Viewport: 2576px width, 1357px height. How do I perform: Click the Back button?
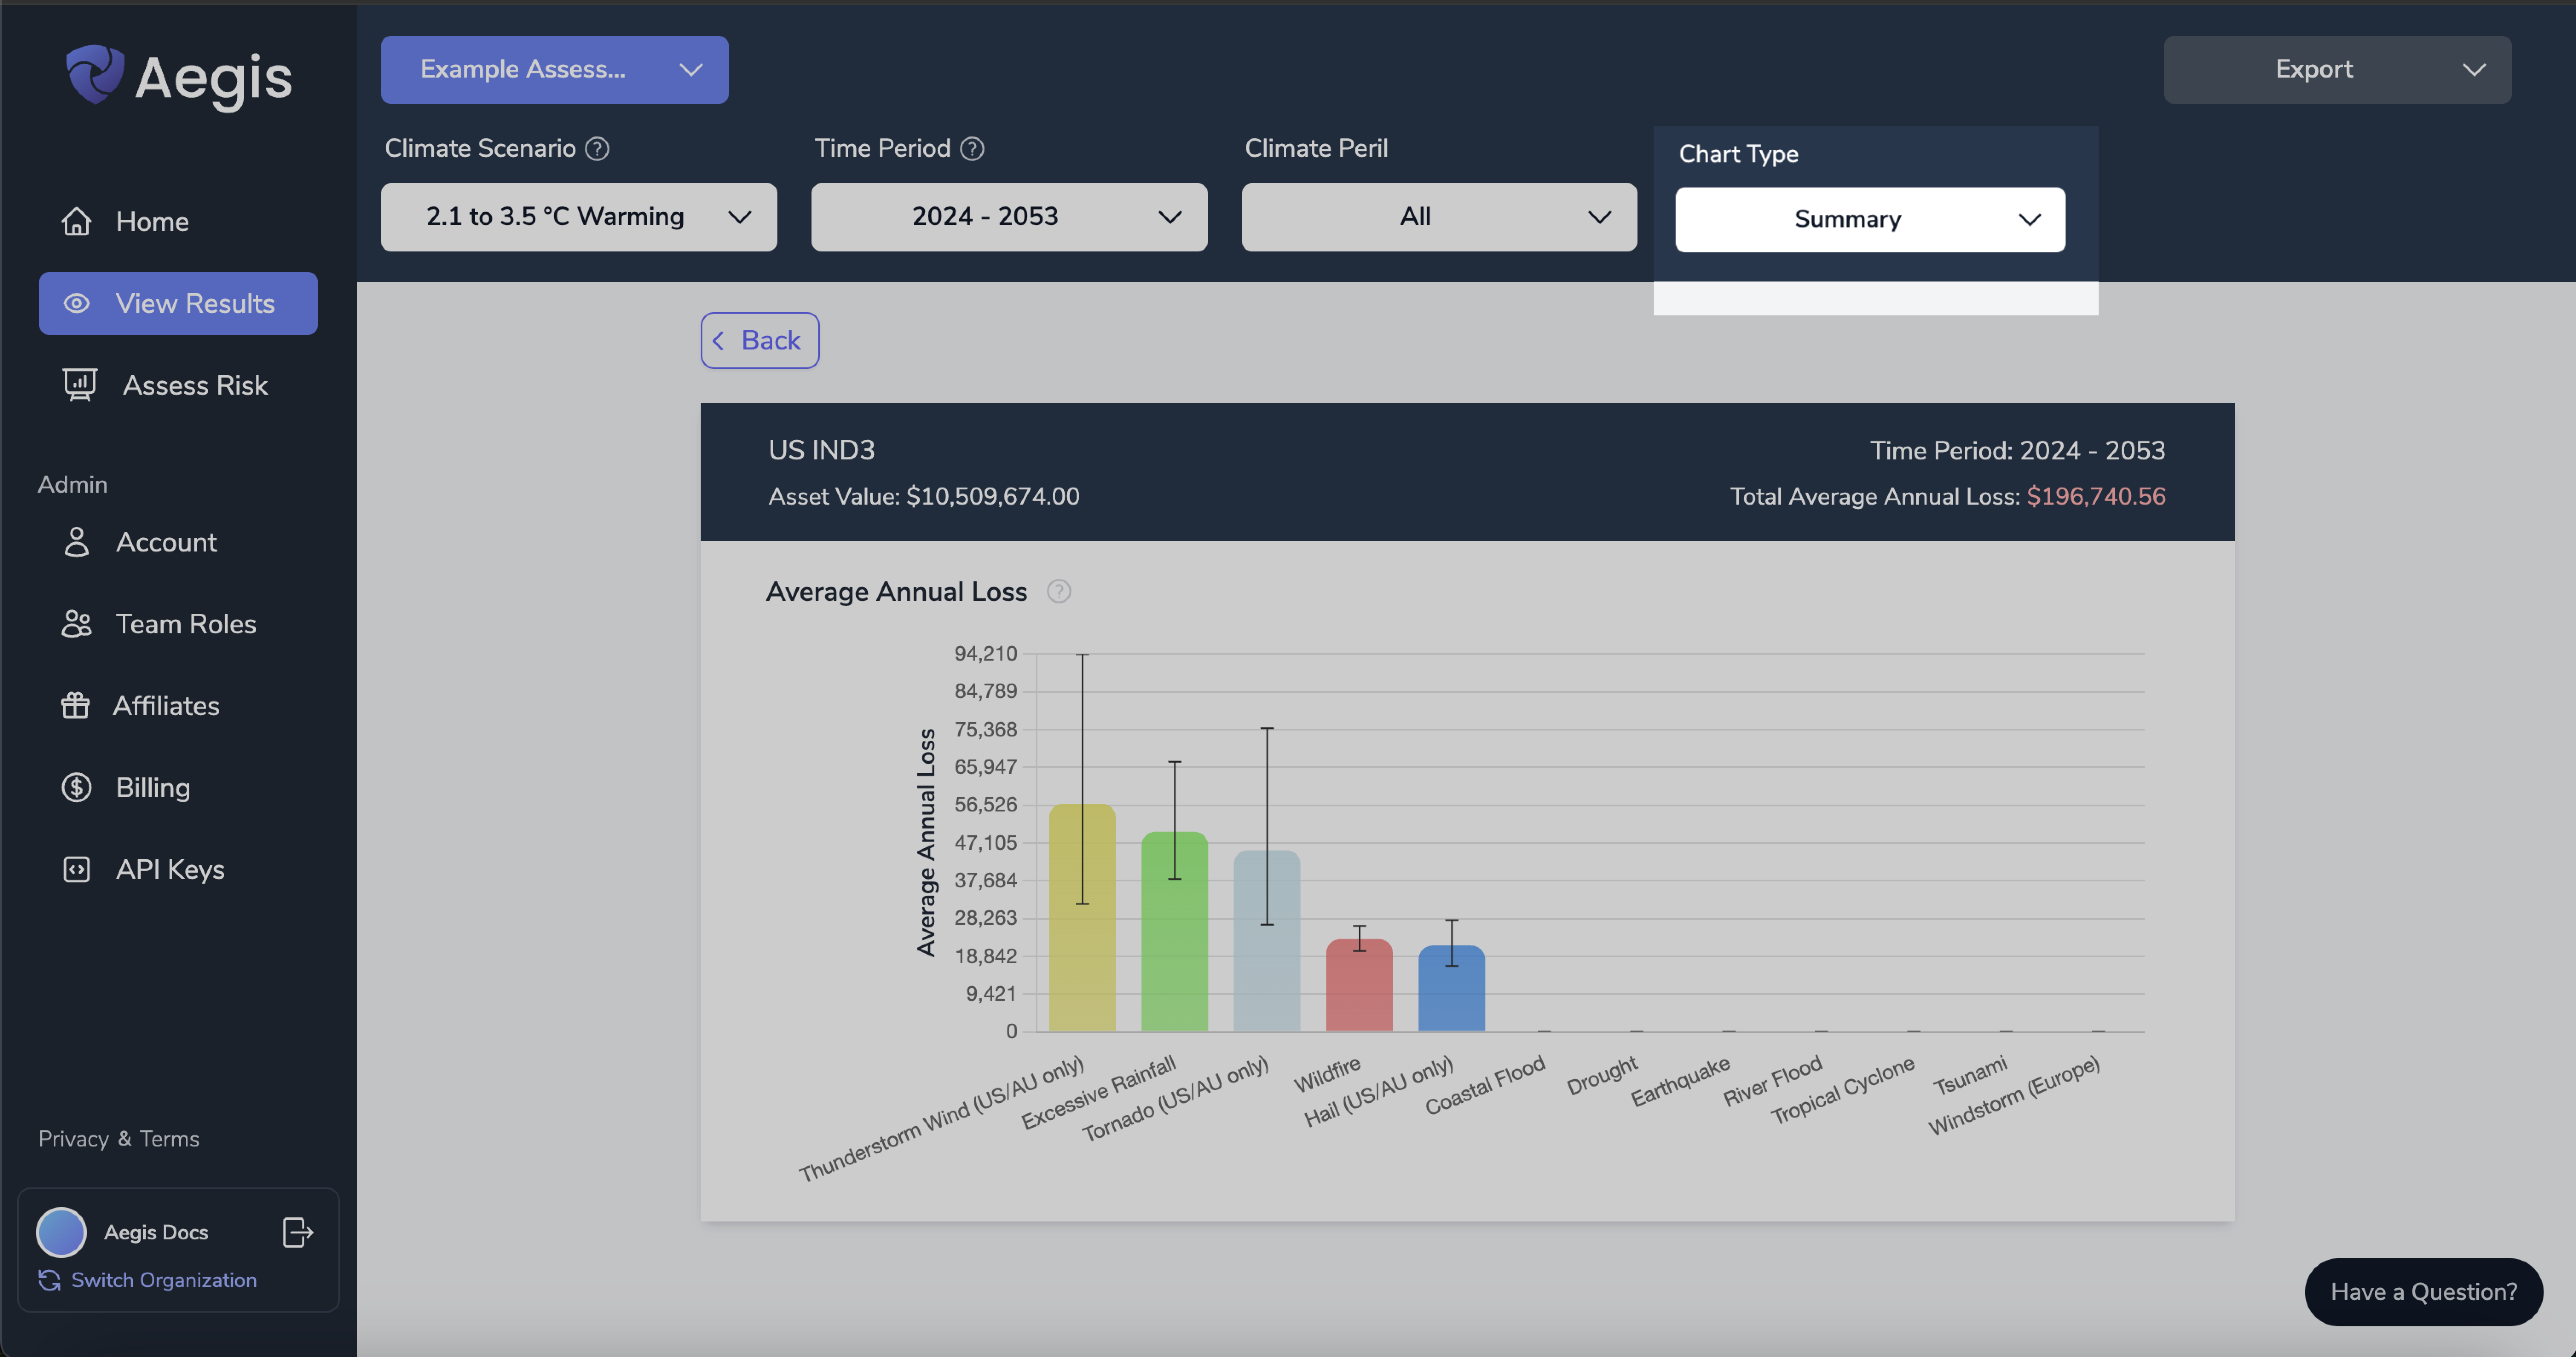(759, 341)
